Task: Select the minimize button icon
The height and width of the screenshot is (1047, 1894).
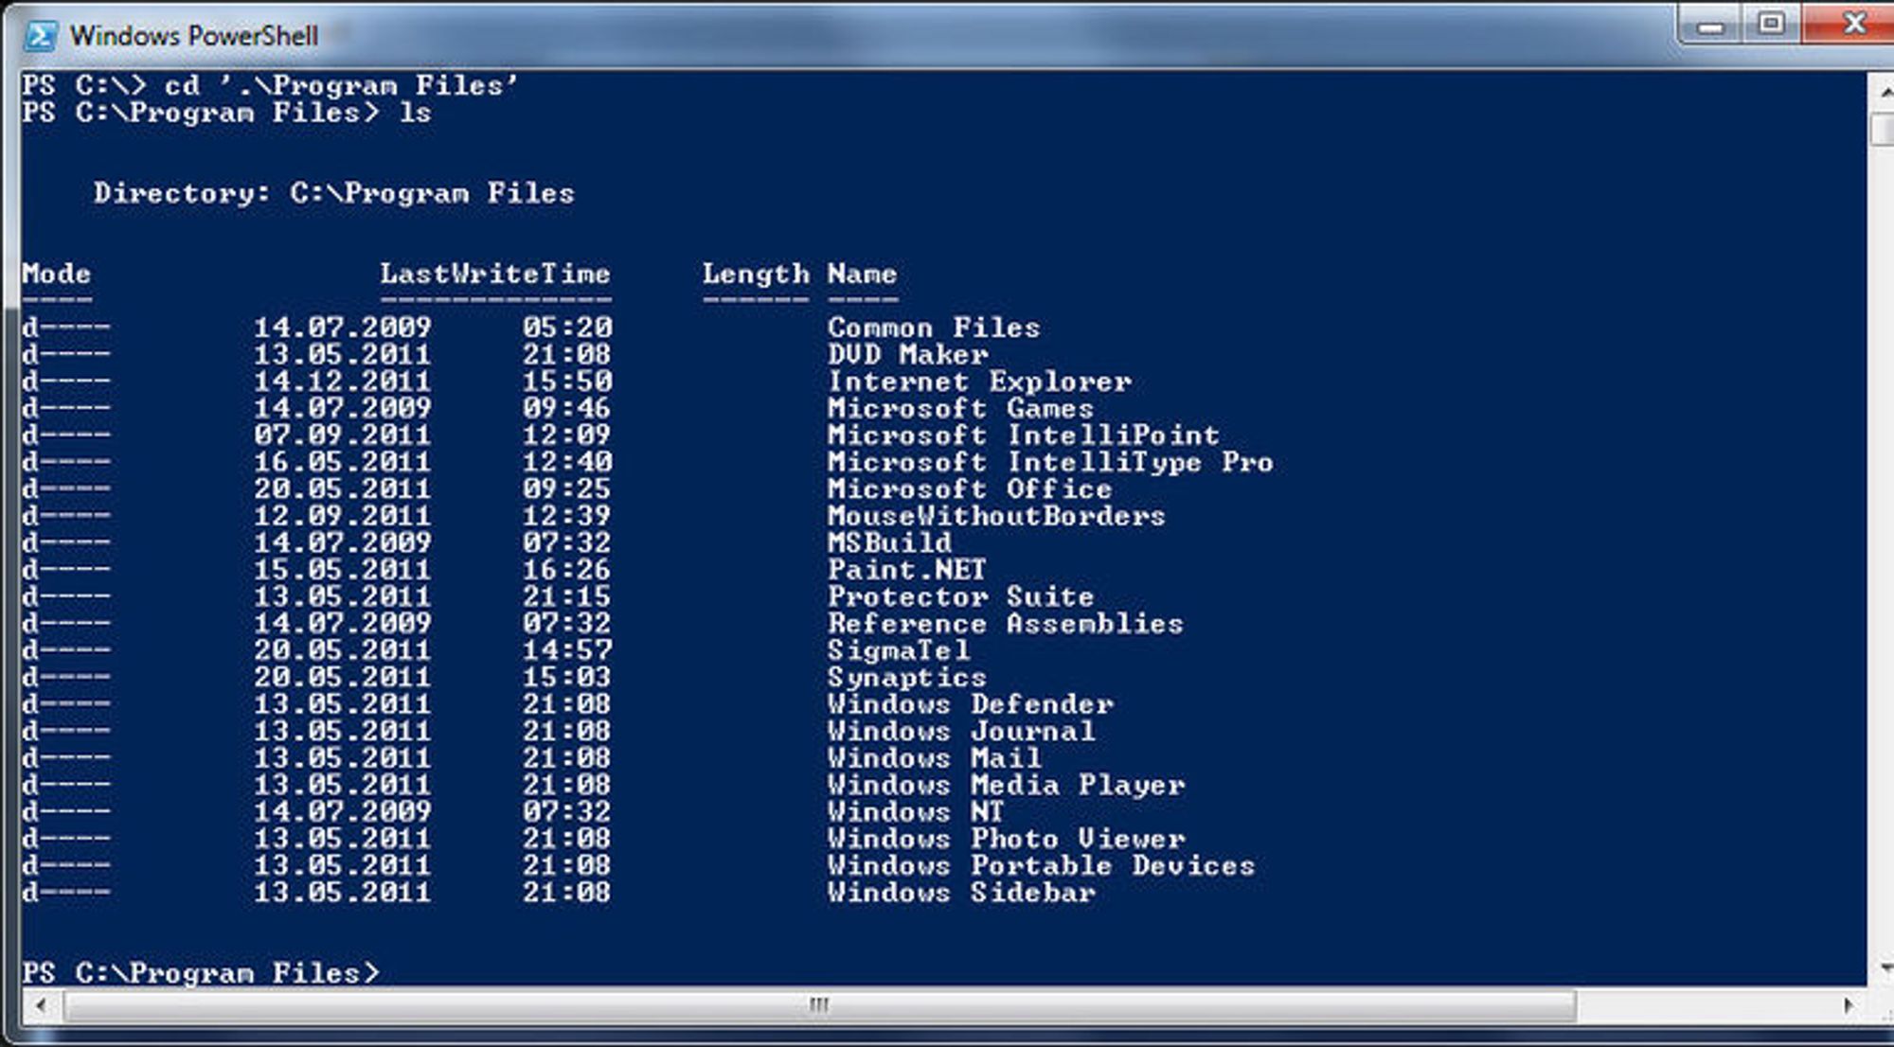Action: pos(1710,26)
